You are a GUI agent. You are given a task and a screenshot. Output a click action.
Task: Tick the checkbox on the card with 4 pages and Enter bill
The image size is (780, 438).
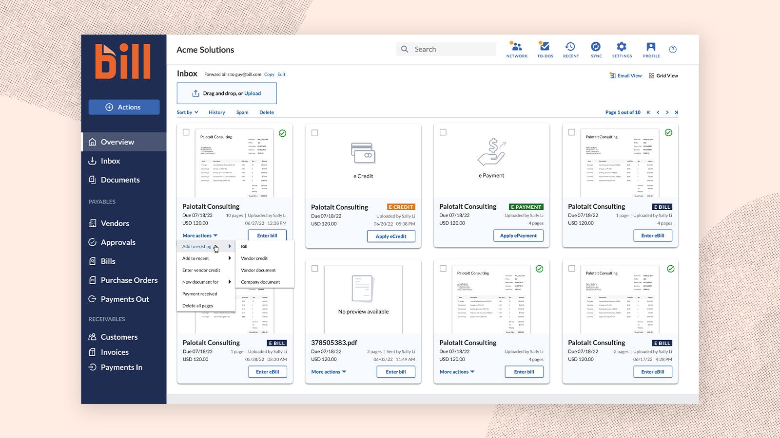click(x=443, y=269)
